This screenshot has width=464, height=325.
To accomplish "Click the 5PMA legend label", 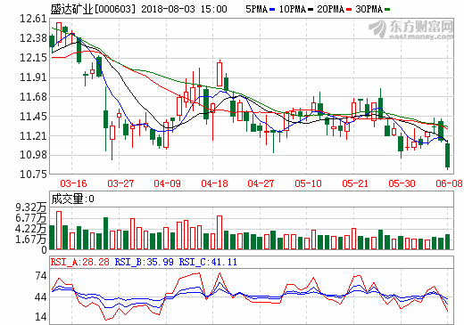I will [x=256, y=9].
